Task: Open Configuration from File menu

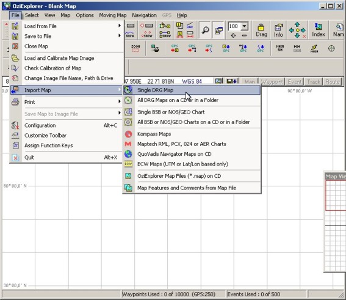Action: (67, 125)
